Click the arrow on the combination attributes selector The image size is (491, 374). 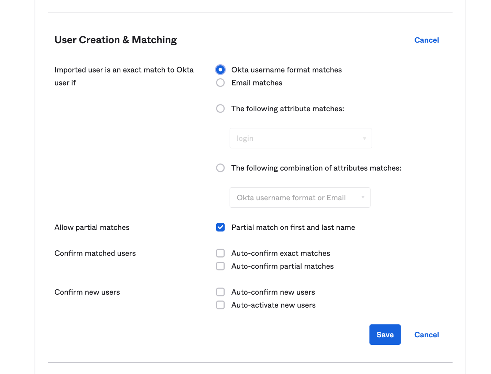(363, 197)
